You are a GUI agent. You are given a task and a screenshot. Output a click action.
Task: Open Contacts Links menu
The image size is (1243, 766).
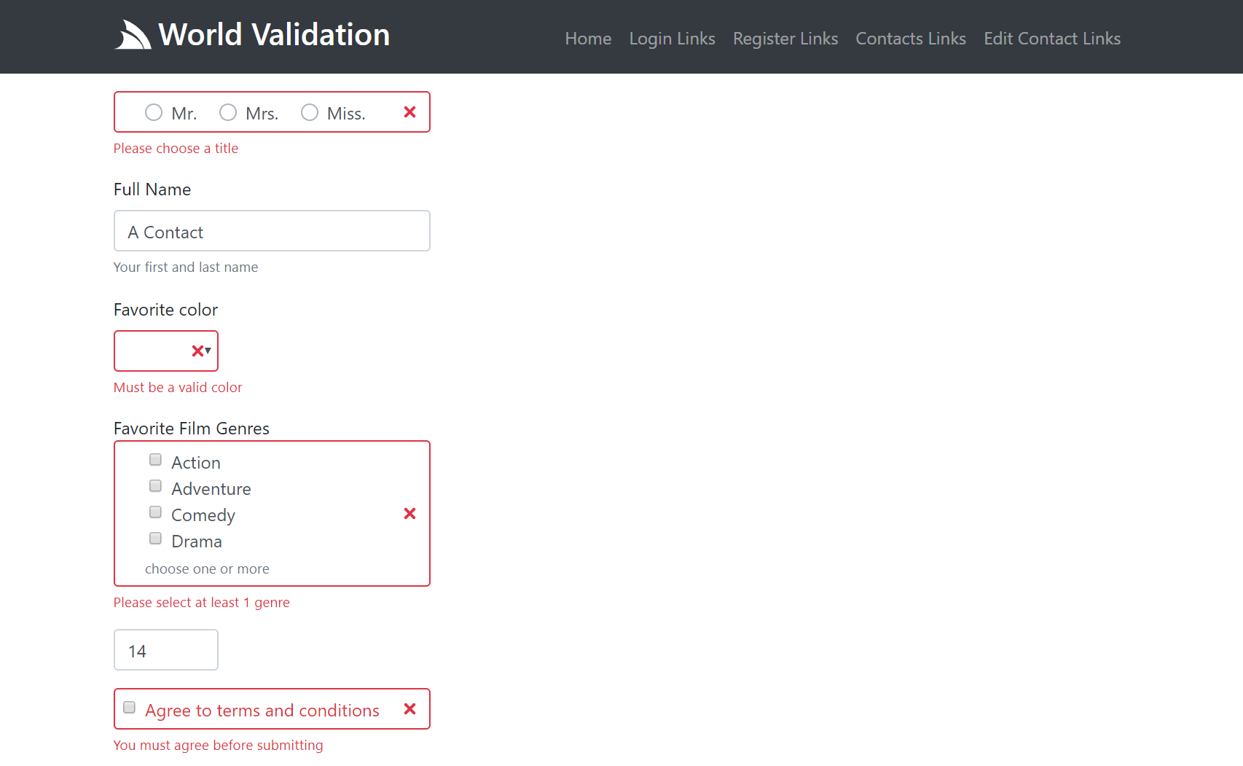pos(911,39)
